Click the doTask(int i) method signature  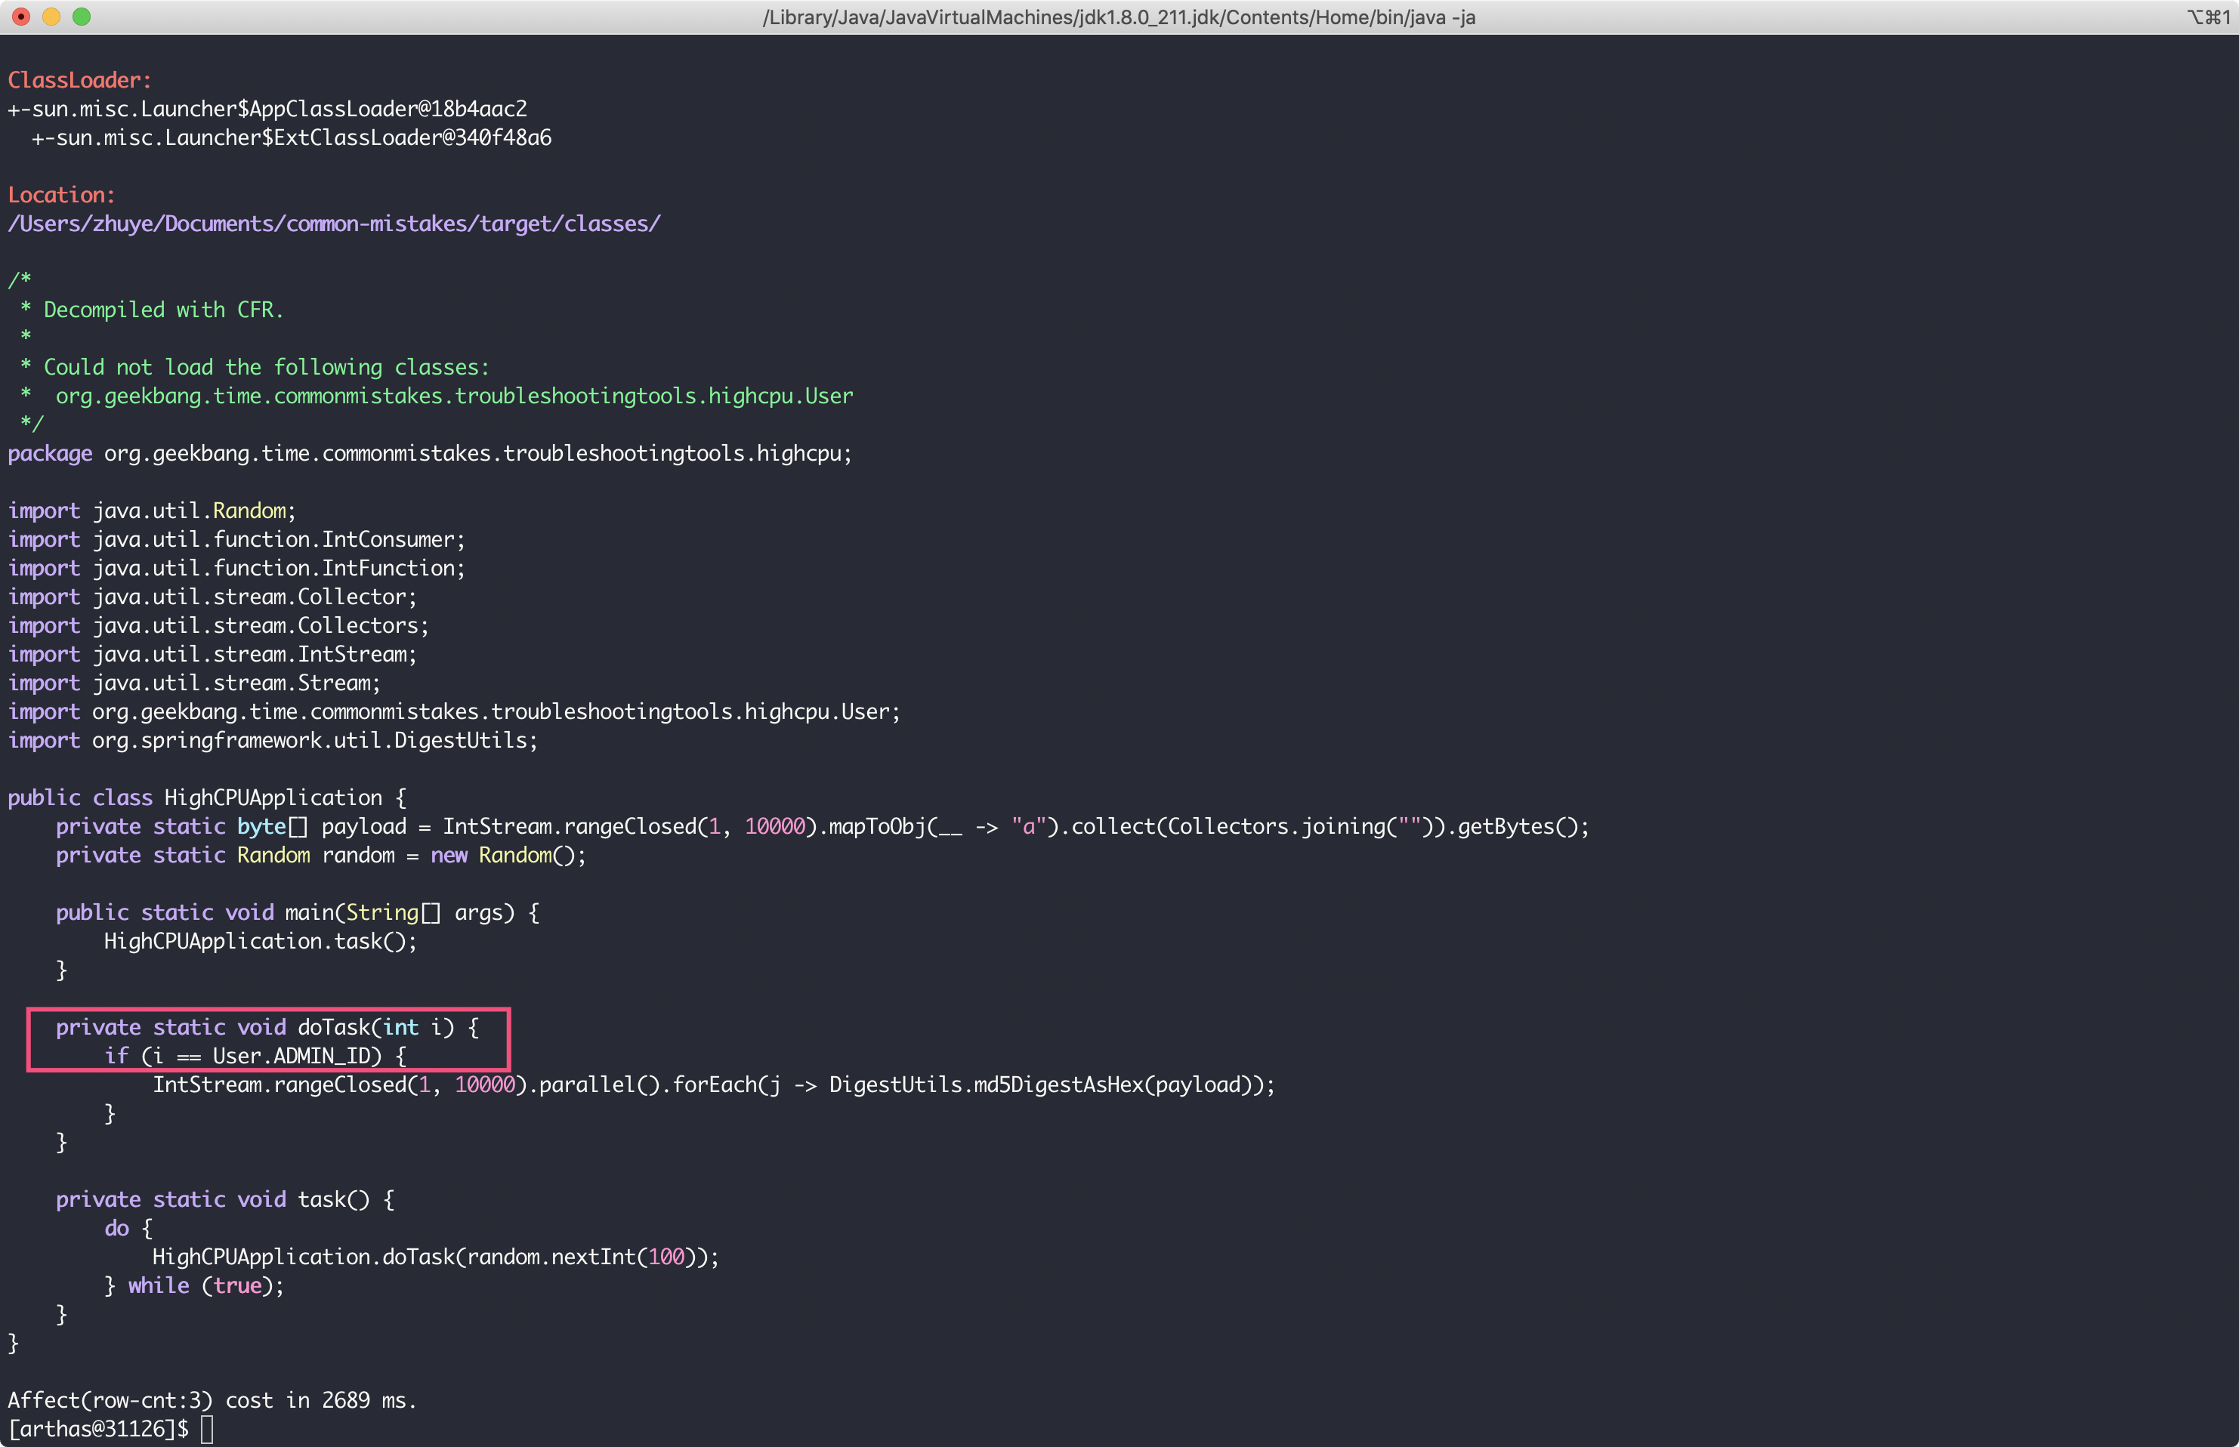(x=376, y=1027)
